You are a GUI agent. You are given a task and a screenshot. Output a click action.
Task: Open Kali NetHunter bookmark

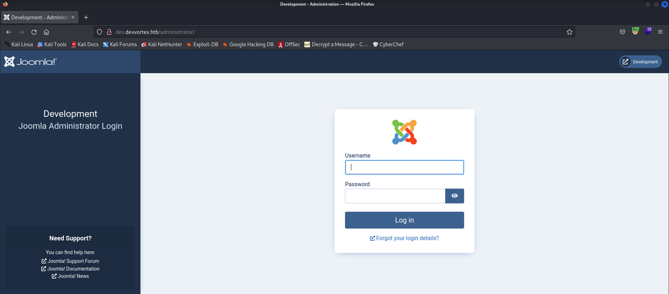pos(161,44)
